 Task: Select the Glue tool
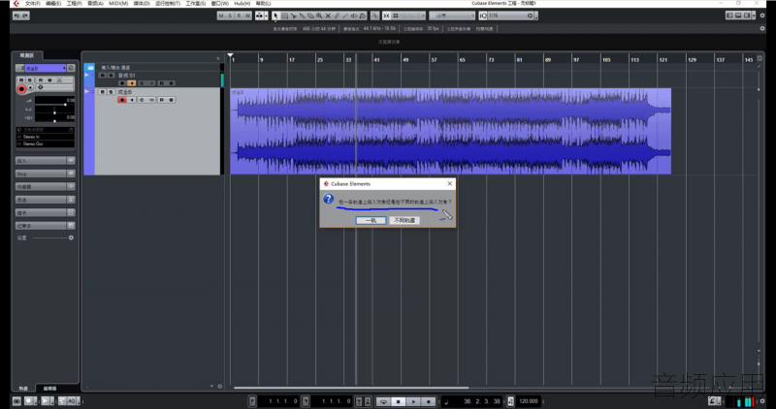(302, 16)
